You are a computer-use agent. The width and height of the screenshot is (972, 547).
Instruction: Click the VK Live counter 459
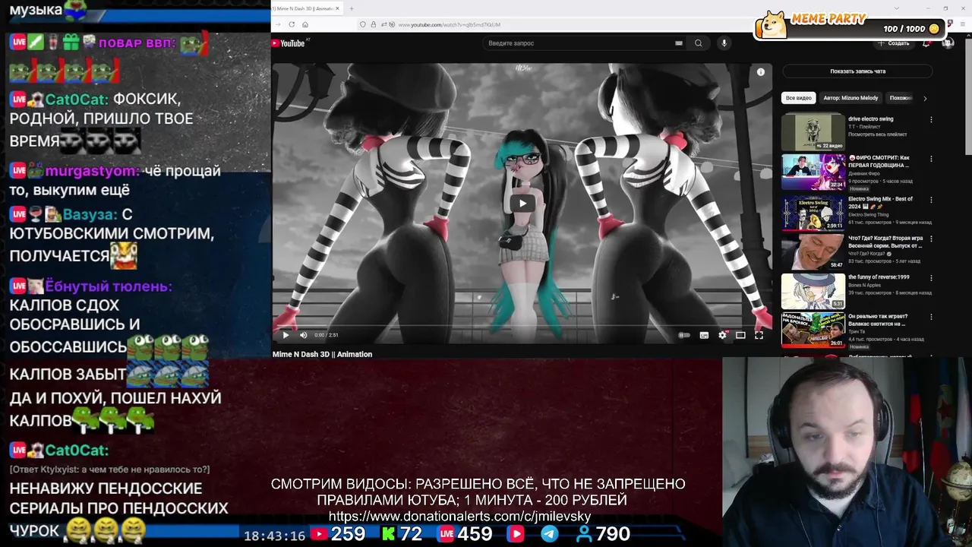(x=475, y=534)
